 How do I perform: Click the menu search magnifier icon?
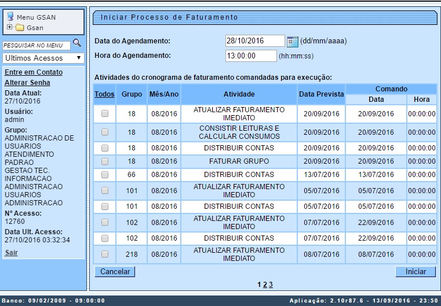pyautogui.click(x=76, y=43)
